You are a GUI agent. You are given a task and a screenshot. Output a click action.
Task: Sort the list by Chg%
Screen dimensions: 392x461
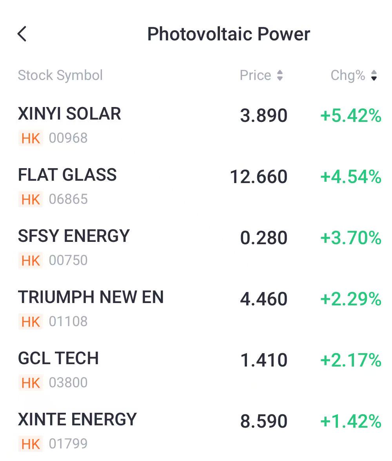[x=354, y=75]
